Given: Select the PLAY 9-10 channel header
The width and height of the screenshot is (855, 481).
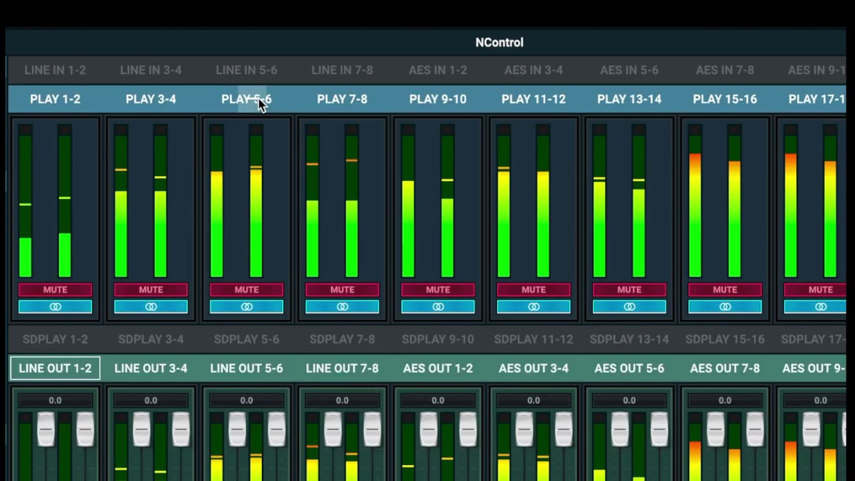Looking at the screenshot, I should 438,99.
